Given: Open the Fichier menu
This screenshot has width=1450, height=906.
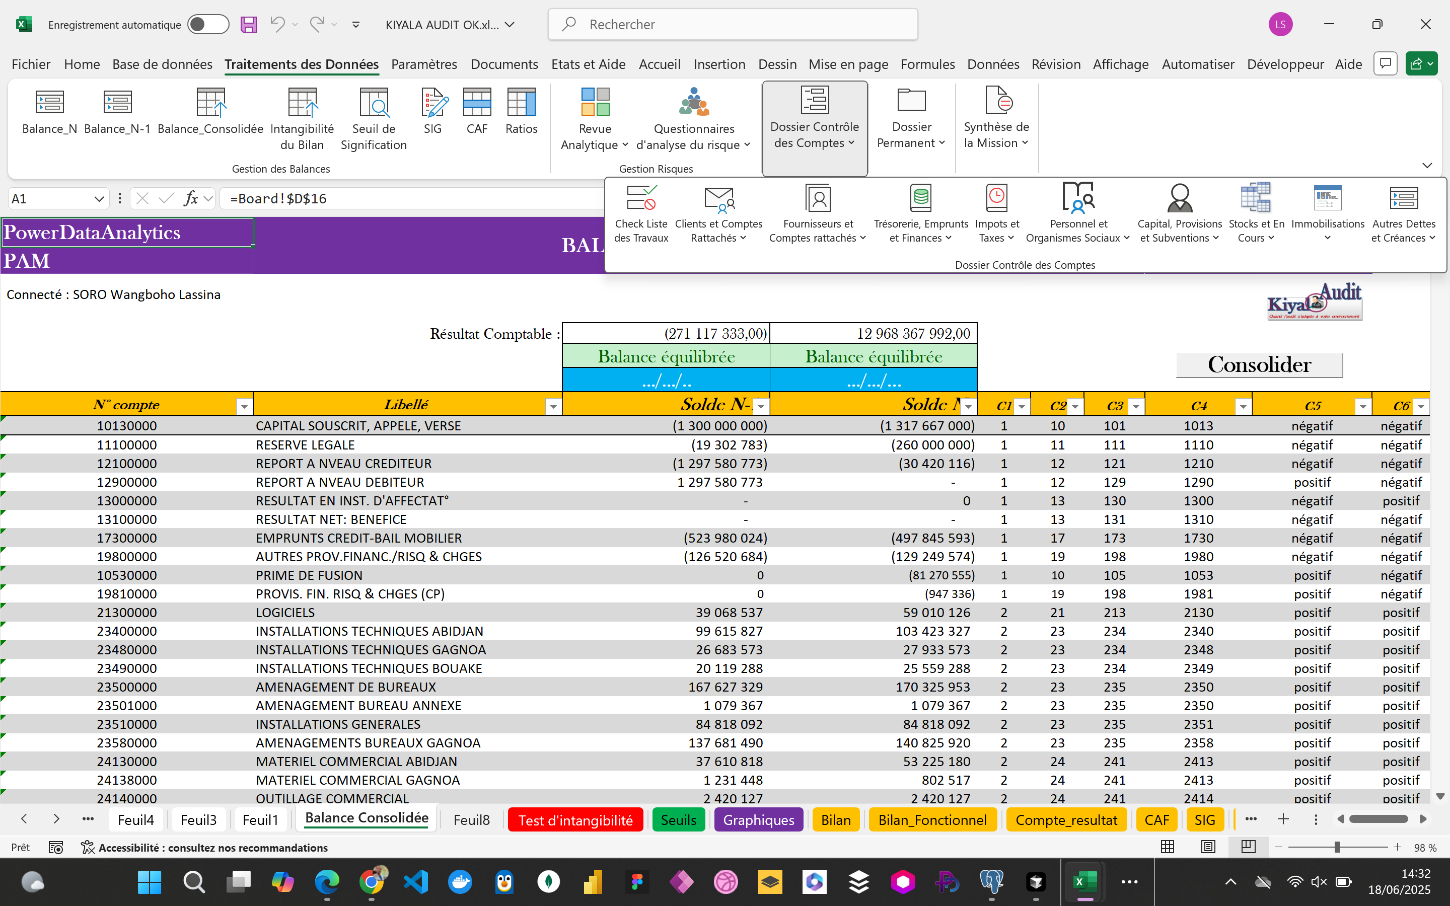Looking at the screenshot, I should pyautogui.click(x=31, y=64).
